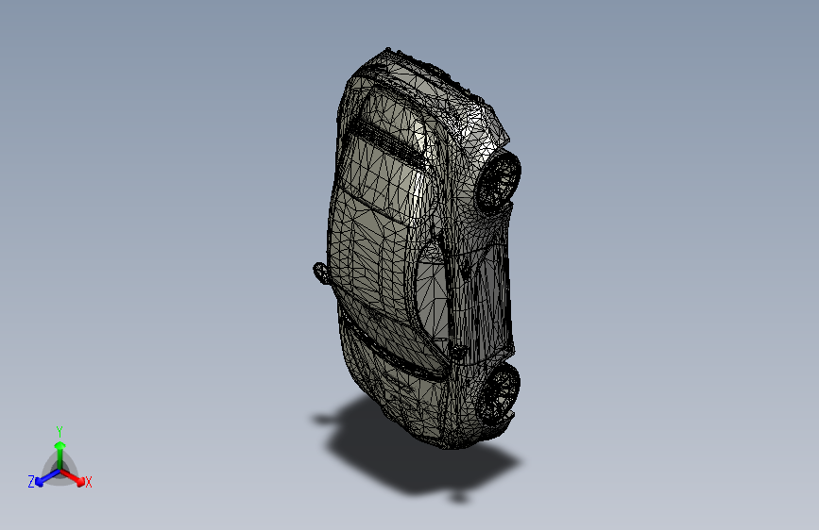Viewport: 819px width, 530px height.
Task: Click the green Y axis on the orientation triad
Action: click(x=60, y=455)
